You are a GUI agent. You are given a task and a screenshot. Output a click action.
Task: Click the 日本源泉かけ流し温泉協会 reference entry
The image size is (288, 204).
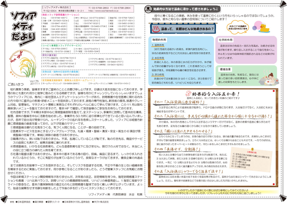76,202
